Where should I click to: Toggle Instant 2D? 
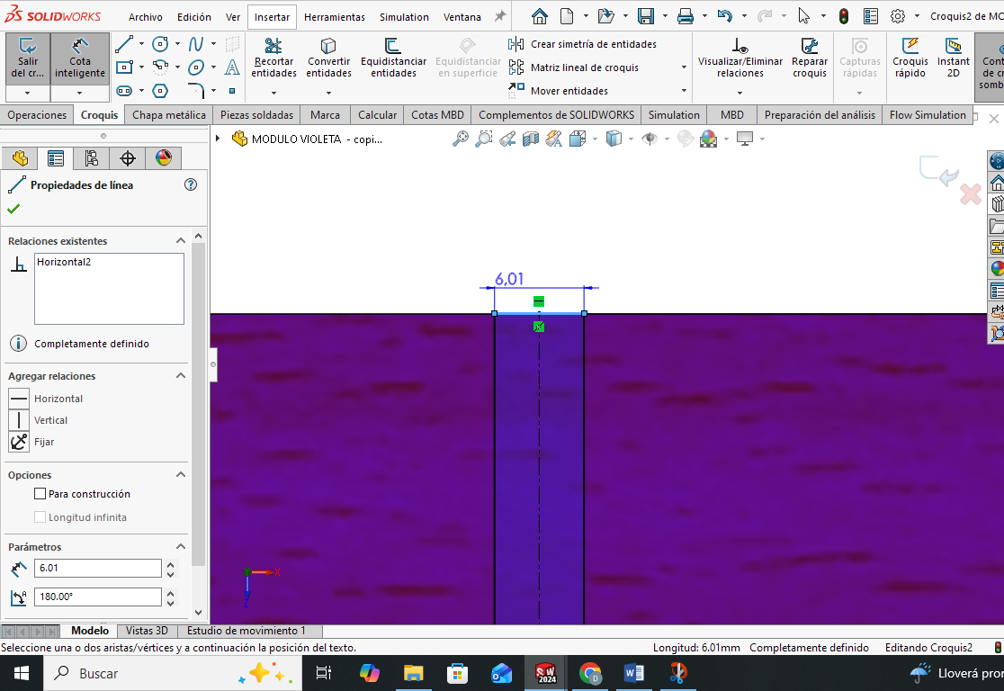click(x=953, y=58)
